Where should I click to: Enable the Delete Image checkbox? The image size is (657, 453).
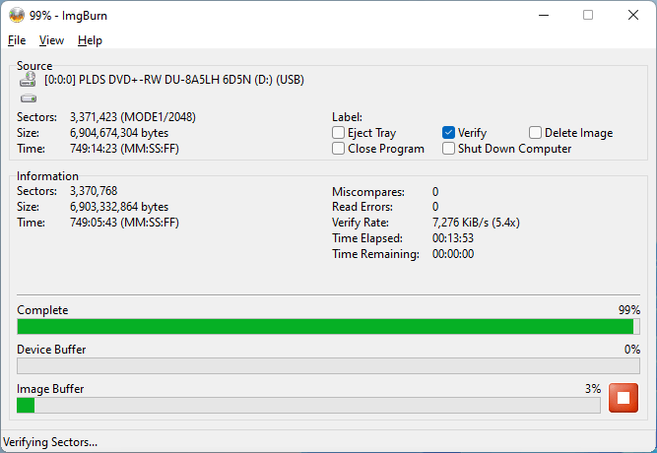pyautogui.click(x=536, y=133)
